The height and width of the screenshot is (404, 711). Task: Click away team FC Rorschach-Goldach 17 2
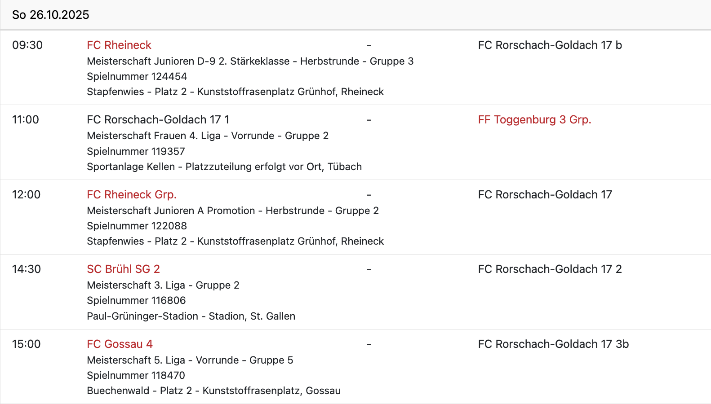pos(550,269)
